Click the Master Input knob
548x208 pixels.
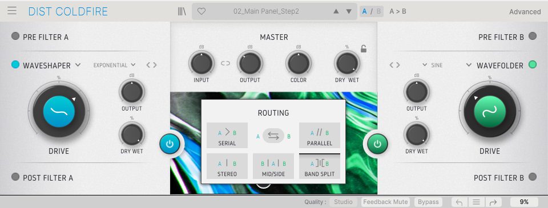(202, 63)
